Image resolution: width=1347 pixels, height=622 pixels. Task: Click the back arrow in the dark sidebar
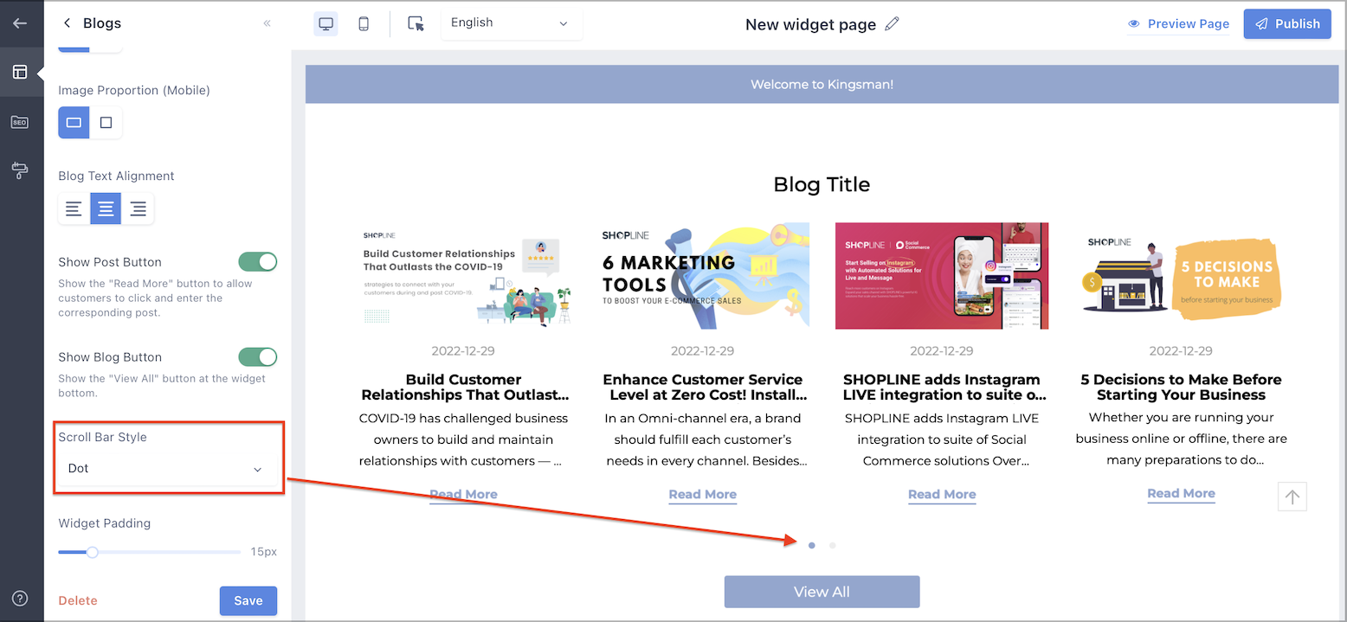pos(20,23)
